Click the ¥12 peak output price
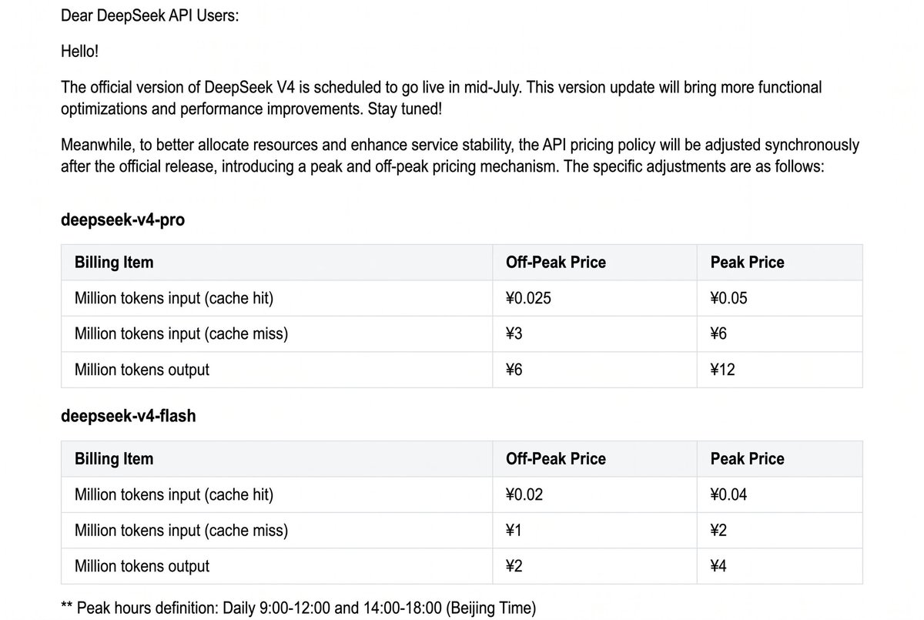 (x=722, y=370)
